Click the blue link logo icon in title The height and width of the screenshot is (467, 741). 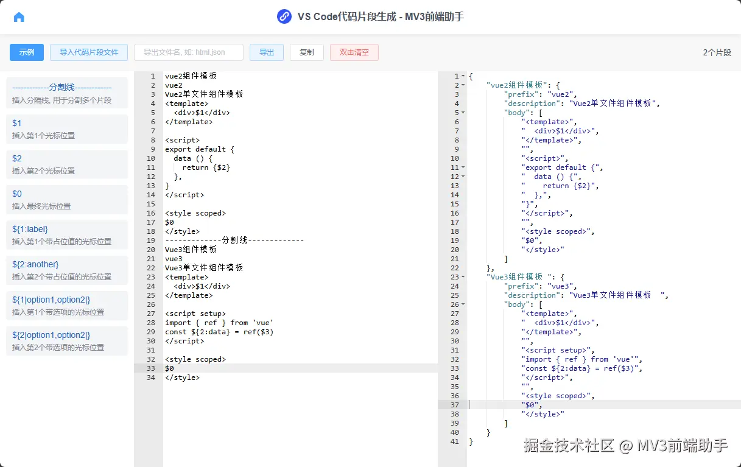284,16
